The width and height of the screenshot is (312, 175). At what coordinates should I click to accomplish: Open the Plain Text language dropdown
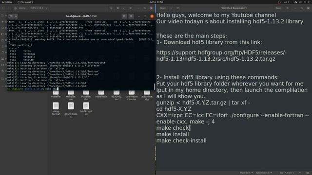click(x=246, y=173)
